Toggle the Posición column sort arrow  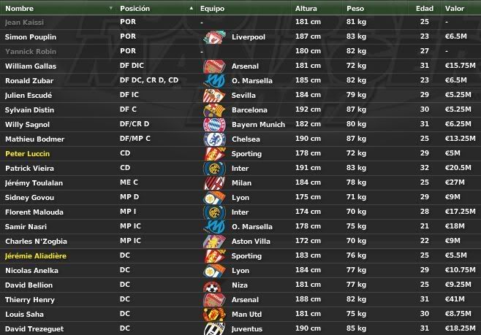pos(192,8)
